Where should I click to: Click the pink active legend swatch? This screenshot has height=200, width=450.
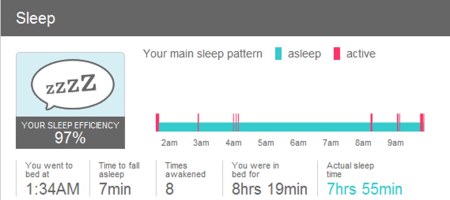pyautogui.click(x=337, y=54)
